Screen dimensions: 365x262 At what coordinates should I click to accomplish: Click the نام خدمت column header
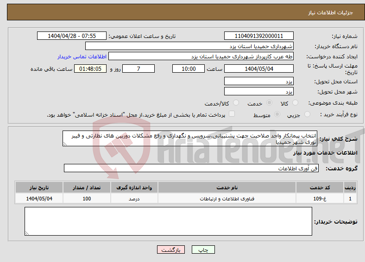(x=227, y=187)
